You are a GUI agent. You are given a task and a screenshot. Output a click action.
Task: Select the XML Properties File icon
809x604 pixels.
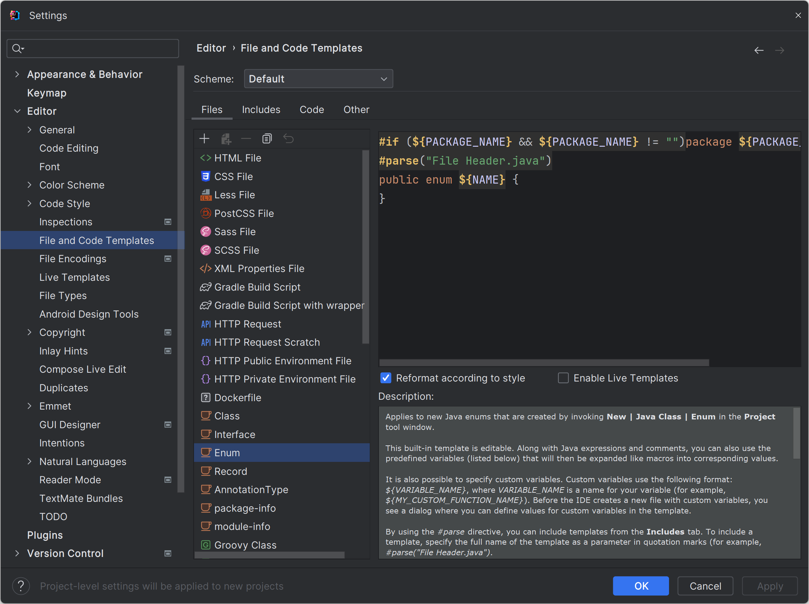206,268
